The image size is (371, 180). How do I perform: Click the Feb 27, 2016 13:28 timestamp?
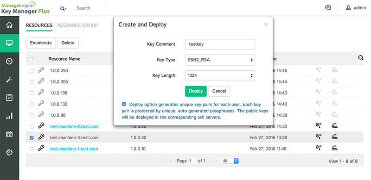[x=268, y=137]
